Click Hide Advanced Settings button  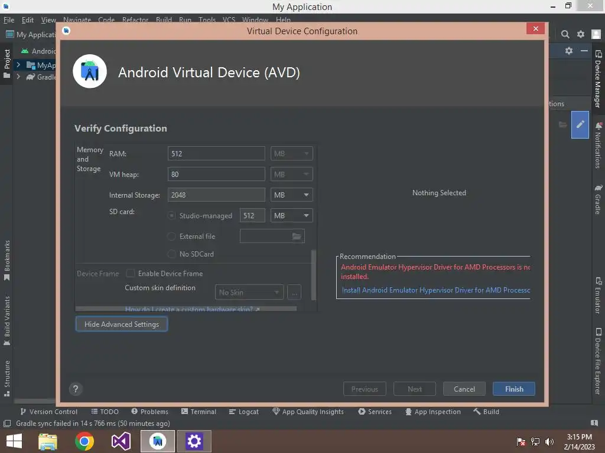[122, 324]
